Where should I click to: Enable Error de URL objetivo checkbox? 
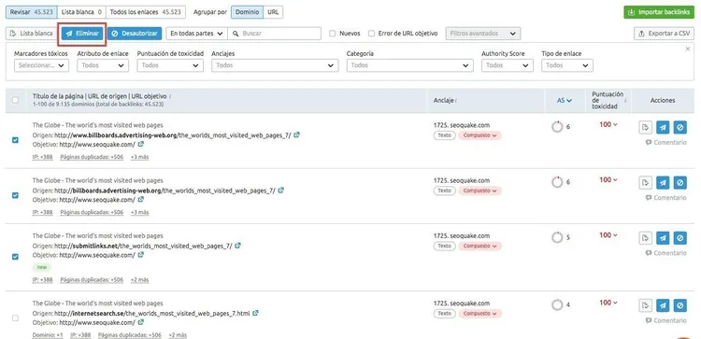click(x=371, y=33)
